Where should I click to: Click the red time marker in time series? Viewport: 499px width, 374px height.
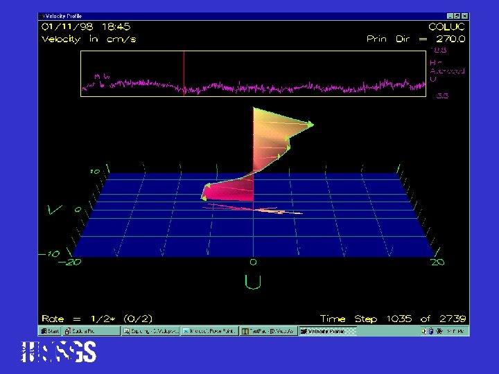pyautogui.click(x=184, y=73)
